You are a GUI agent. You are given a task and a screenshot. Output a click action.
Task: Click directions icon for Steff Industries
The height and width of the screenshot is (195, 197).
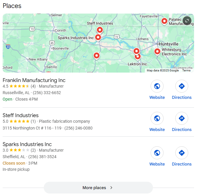click(x=181, y=118)
